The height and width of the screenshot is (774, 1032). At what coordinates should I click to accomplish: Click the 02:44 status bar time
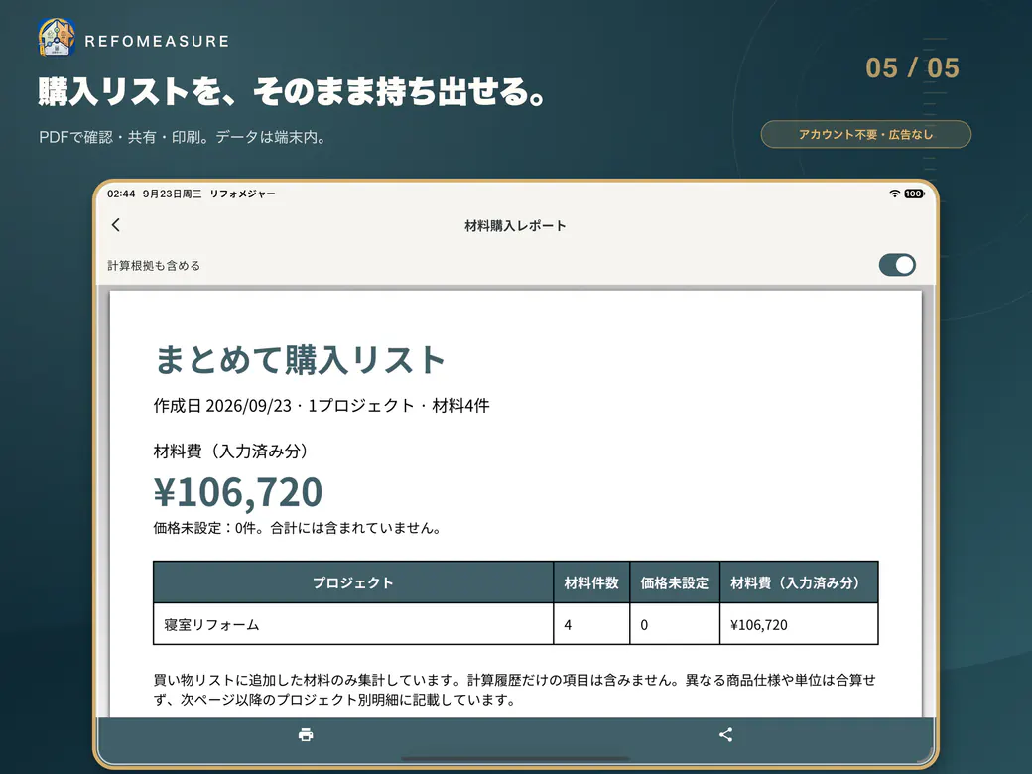coord(121,193)
